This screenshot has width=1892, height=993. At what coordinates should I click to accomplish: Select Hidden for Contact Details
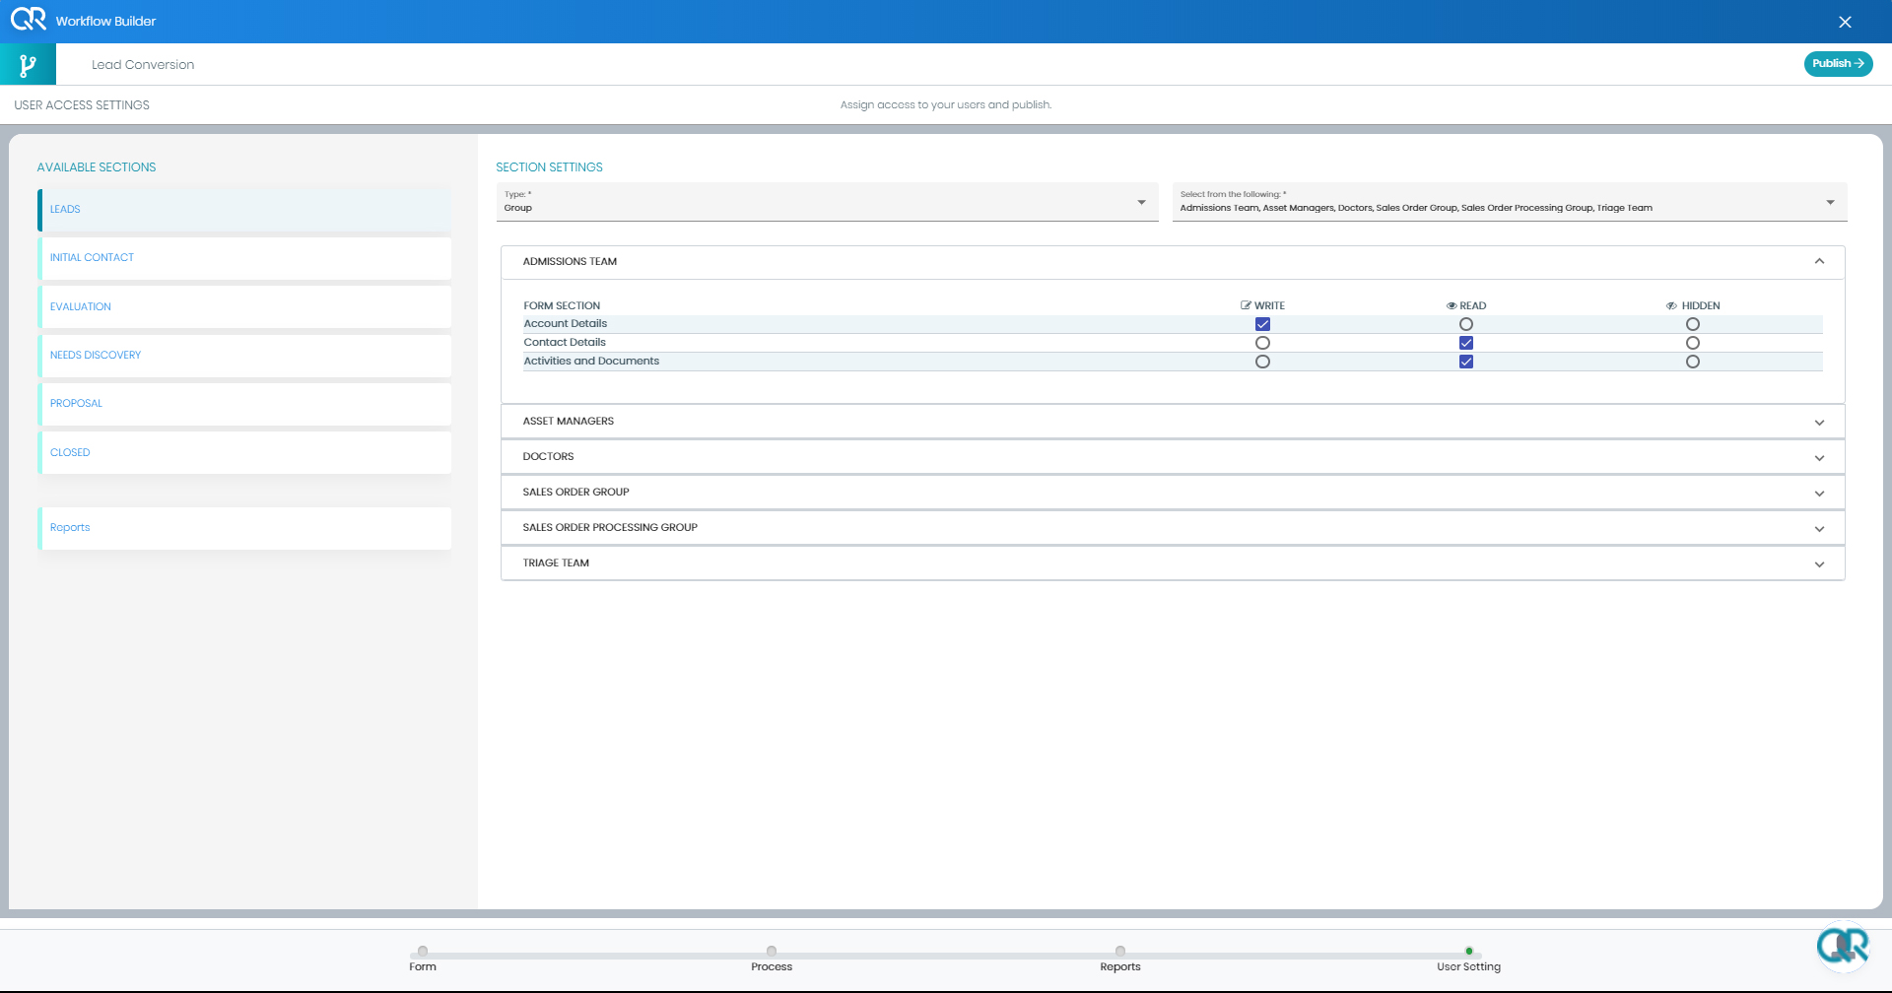(1693, 343)
